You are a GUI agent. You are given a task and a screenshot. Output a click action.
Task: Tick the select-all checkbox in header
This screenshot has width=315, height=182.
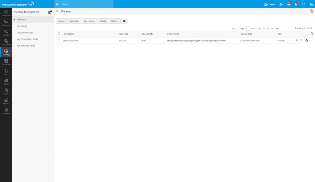tap(59, 34)
